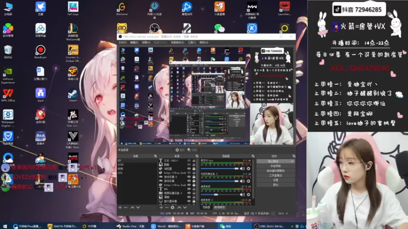Open the 编辑(E) menu
408x229 pixels.
tap(134, 42)
